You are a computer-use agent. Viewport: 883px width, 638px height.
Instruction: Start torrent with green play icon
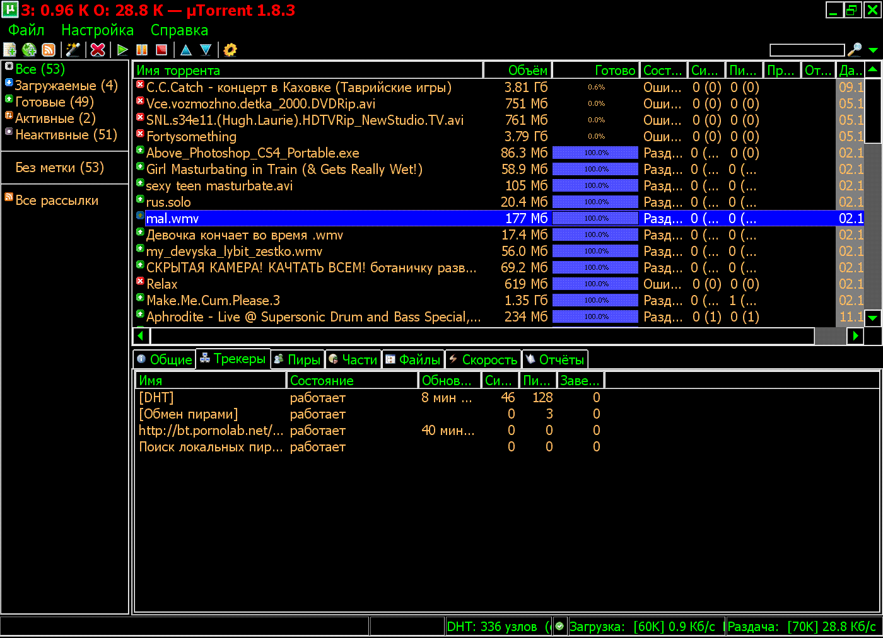tap(123, 50)
